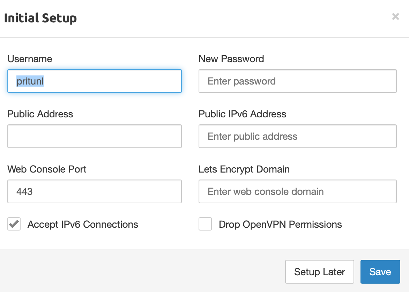Click the Username input containing pritunl
The image size is (409, 292).
click(x=94, y=81)
